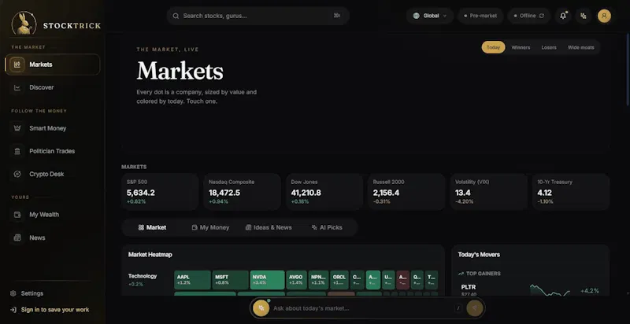Focus the Ask about today's market input
The width and height of the screenshot is (630, 324).
[x=361, y=308]
